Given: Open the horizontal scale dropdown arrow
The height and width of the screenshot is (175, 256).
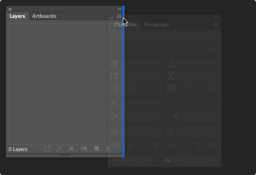Looking at the screenshot, I should 214,76.
